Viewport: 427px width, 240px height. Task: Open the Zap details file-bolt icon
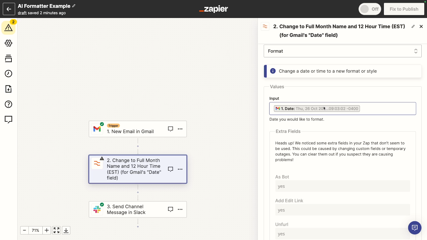(x=9, y=89)
